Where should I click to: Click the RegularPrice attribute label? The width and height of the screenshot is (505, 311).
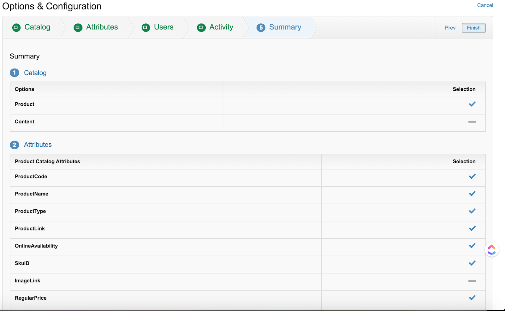[31, 298]
